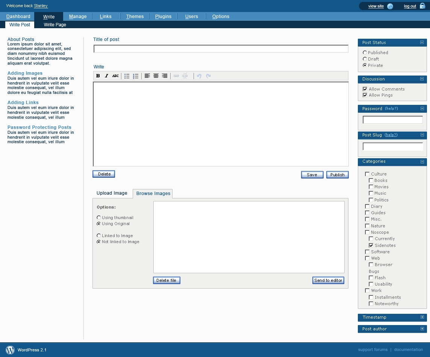
Task: Select the Draft post status
Action: pos(365,59)
